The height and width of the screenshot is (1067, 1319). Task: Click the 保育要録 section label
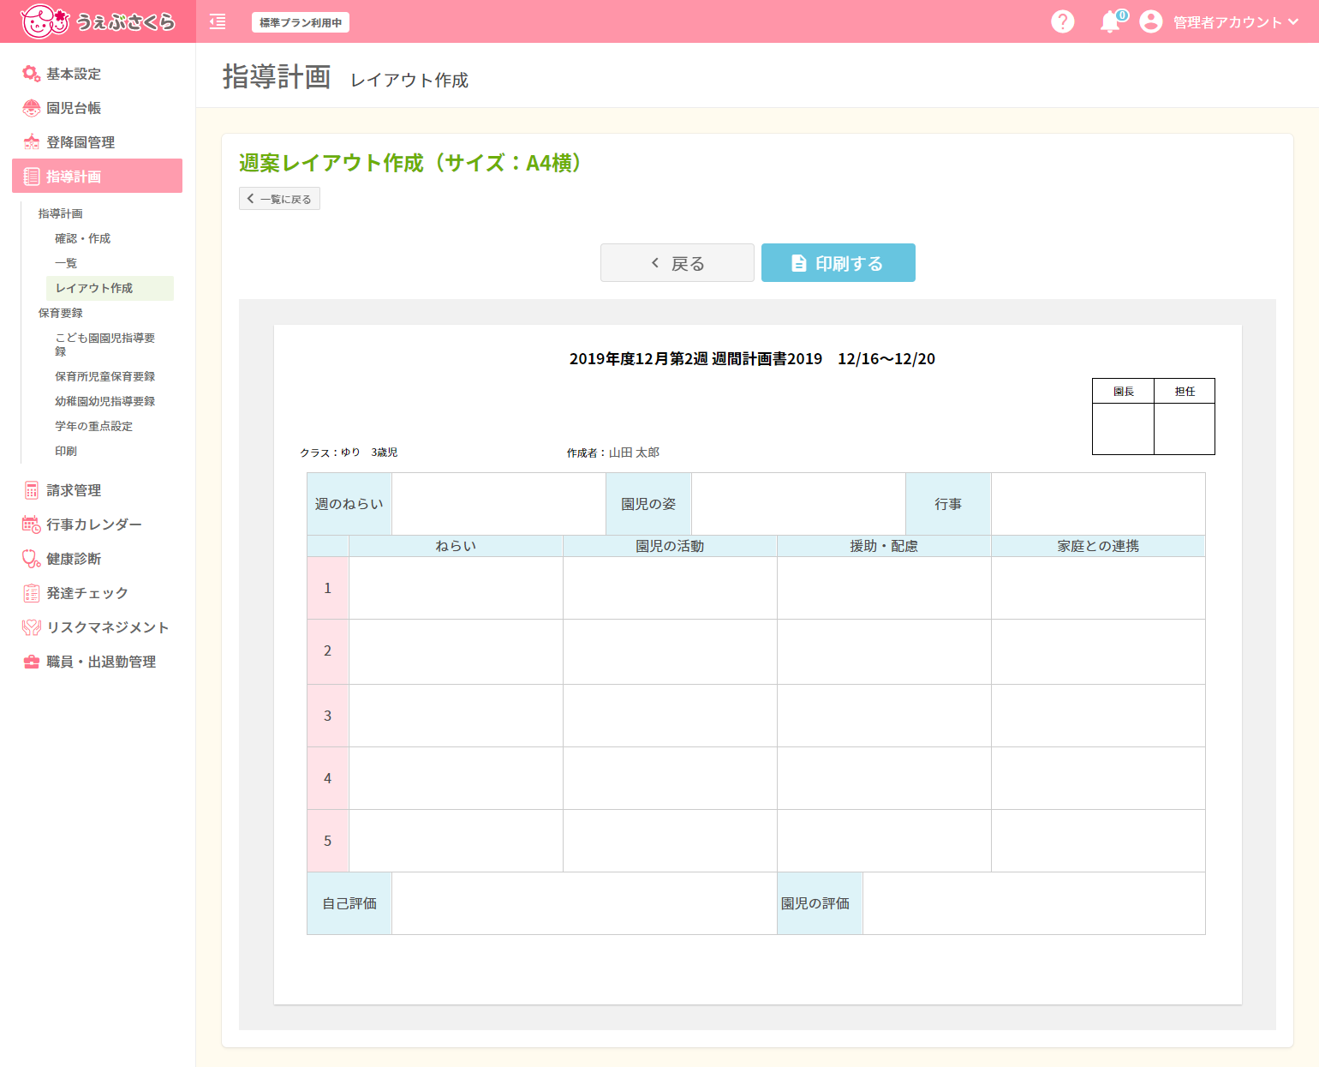click(x=61, y=313)
